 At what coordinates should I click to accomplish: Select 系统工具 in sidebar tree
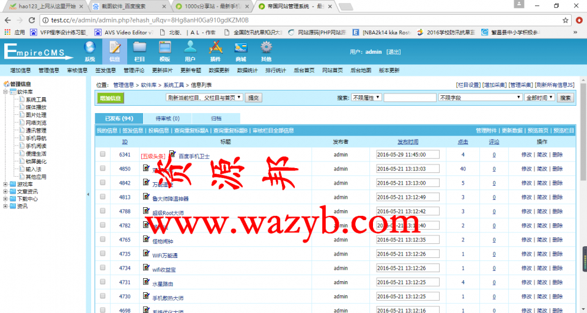(x=36, y=100)
